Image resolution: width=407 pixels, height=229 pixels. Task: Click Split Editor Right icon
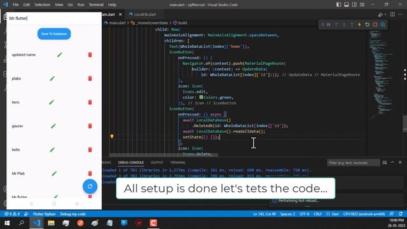392,14
